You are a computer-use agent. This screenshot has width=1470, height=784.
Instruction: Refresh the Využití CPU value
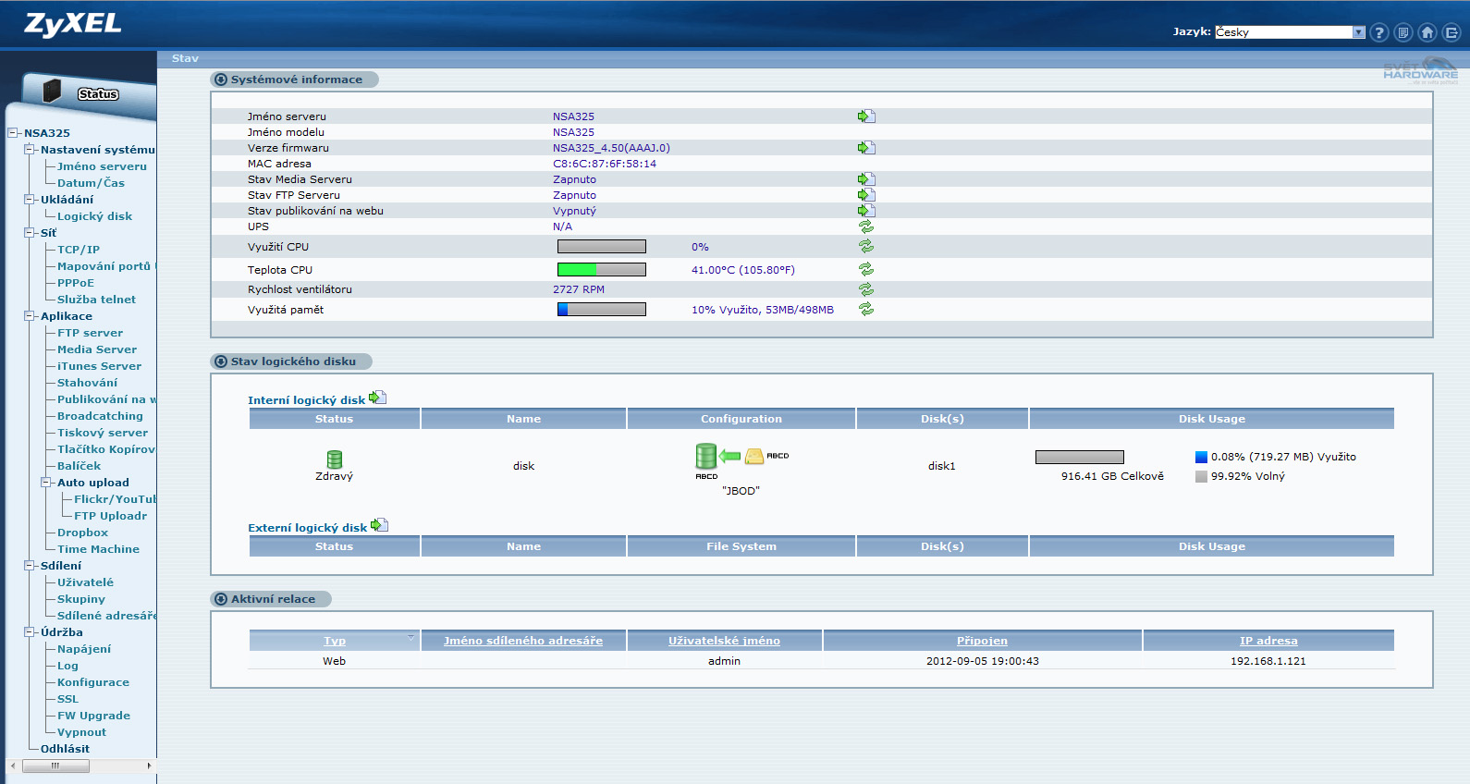tap(866, 247)
